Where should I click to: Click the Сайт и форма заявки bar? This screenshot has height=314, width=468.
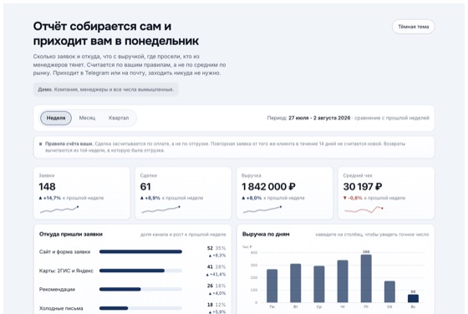[140, 251]
